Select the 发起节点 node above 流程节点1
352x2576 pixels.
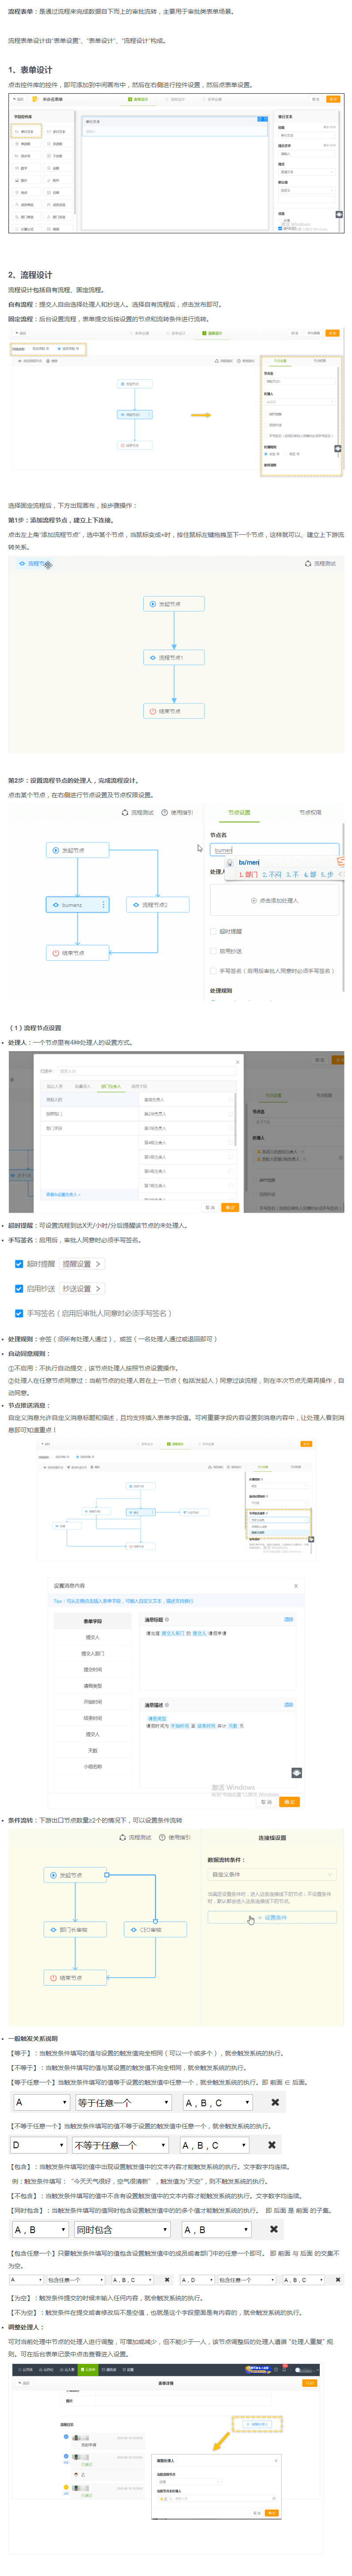[x=174, y=604]
